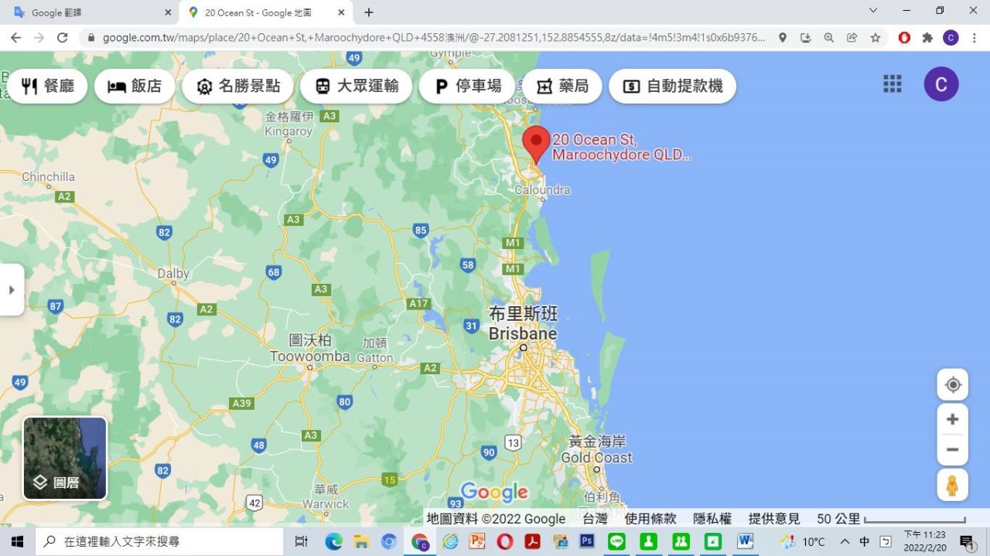Open Photoshop from the taskbar
The width and height of the screenshot is (990, 556).
587,541
